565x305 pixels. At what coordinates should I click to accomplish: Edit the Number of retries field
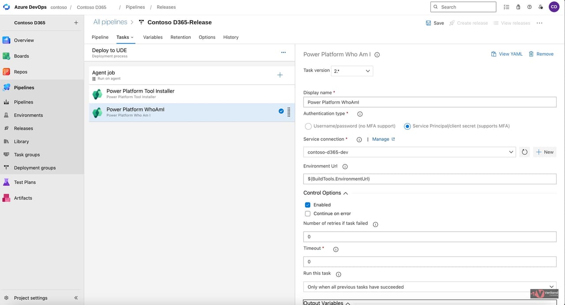430,237
